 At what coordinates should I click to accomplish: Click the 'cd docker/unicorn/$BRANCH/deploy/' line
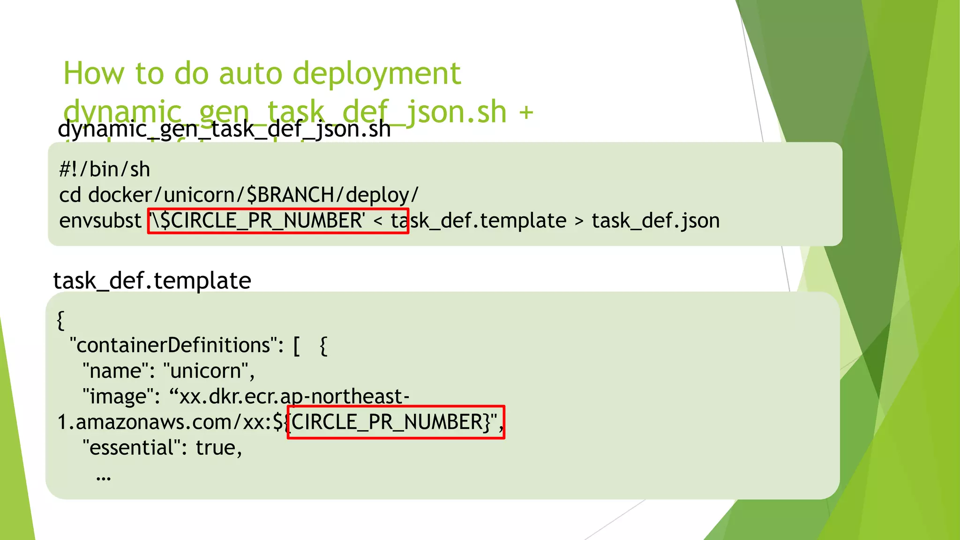[x=239, y=195]
